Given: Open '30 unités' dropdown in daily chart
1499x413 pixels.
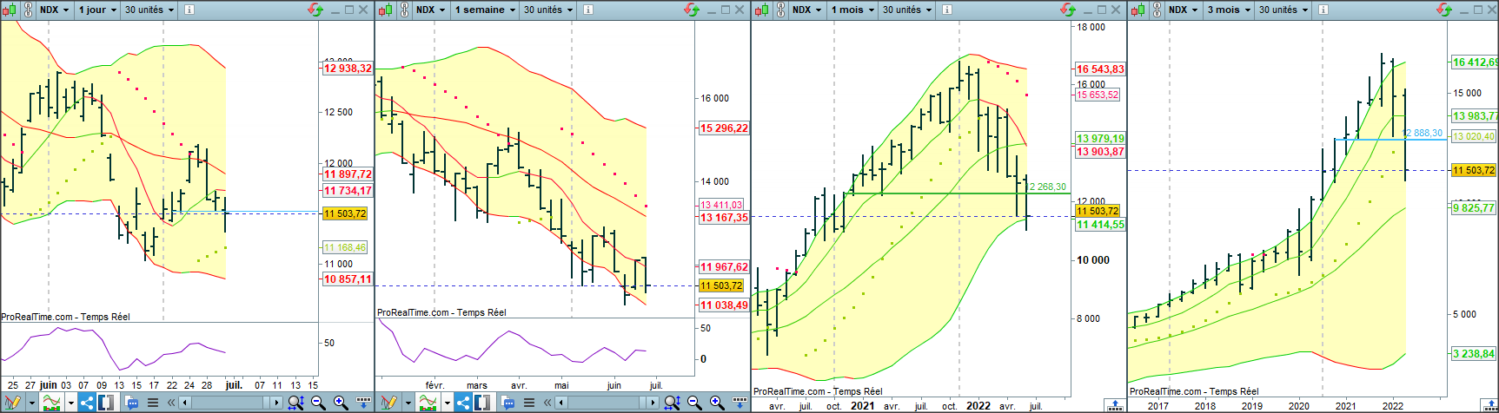Looking at the screenshot, I should (x=149, y=10).
